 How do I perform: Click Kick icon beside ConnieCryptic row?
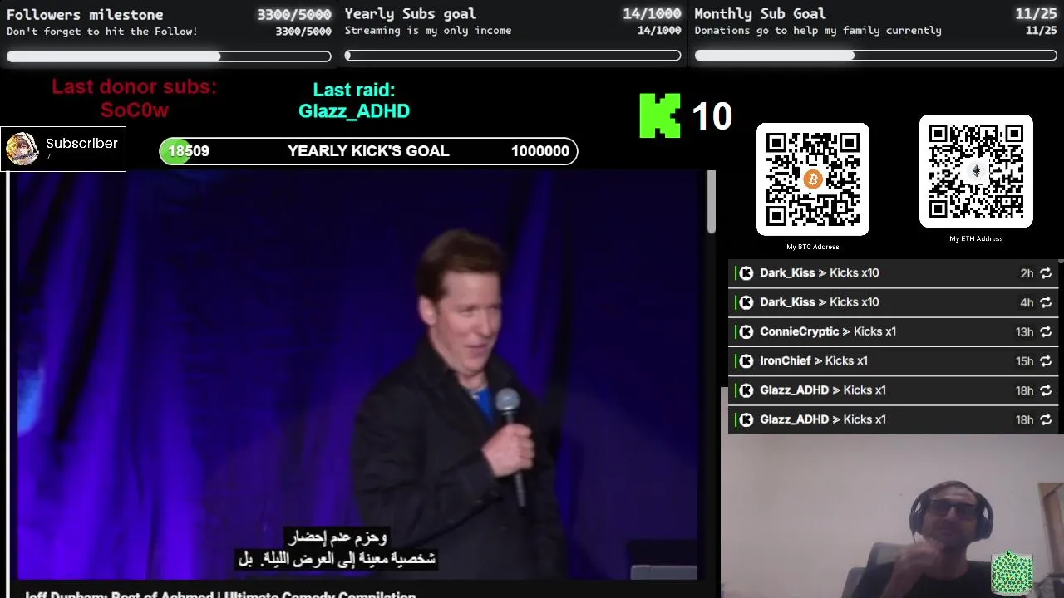[746, 331]
